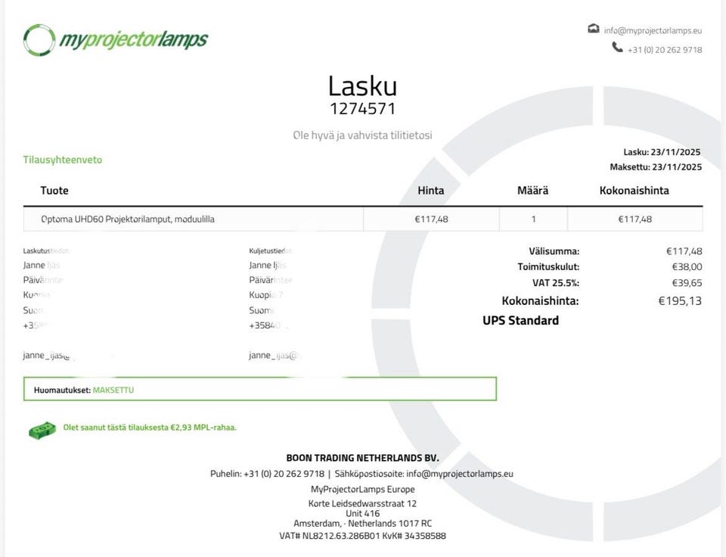The image size is (726, 557).
Task: Click the 'Tuote' column header
Action: tap(54, 191)
